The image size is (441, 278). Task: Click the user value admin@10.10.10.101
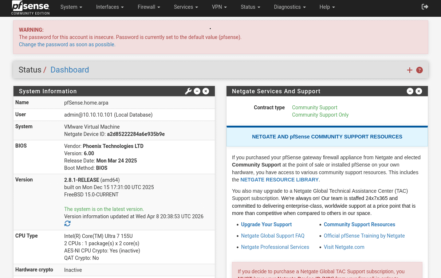(x=88, y=115)
